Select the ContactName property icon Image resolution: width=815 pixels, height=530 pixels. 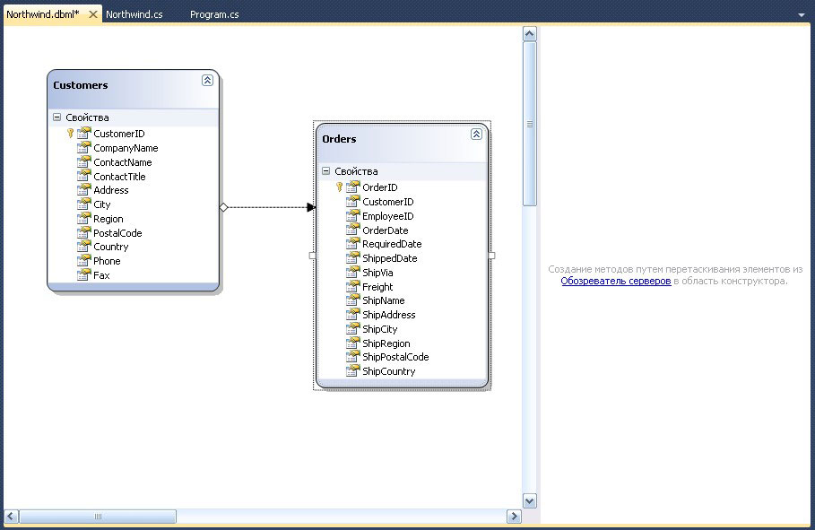point(83,161)
